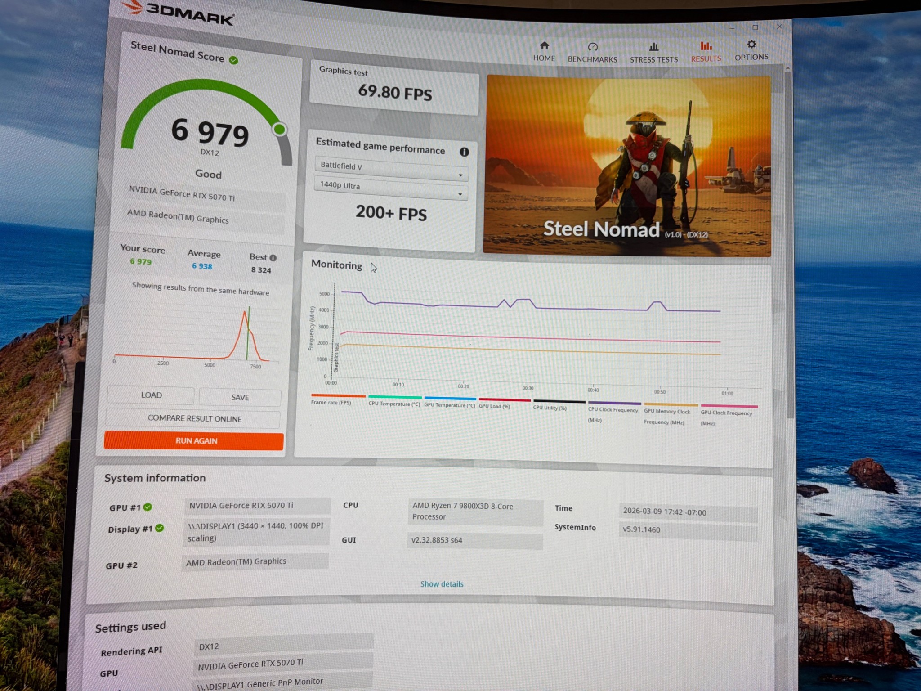Click the GUI version v2.32.8853 s64
This screenshot has height=691, width=921.
[474, 540]
